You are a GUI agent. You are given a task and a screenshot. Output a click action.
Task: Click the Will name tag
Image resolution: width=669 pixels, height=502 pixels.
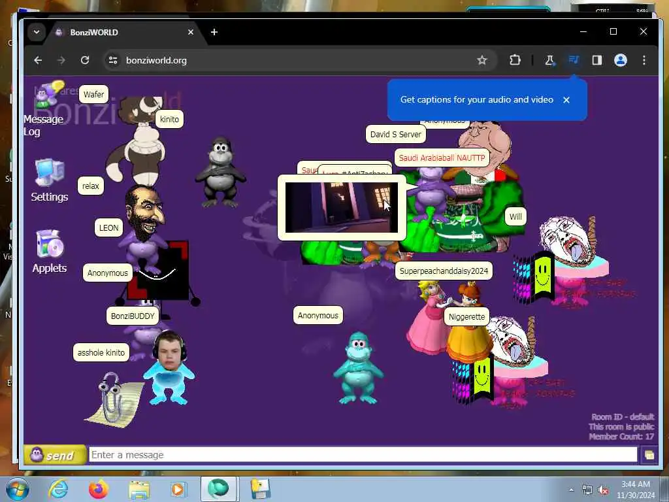click(515, 216)
